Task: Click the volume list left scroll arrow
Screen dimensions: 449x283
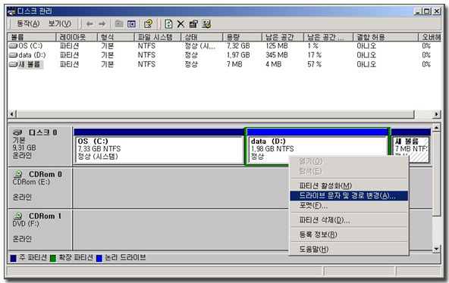Action: point(12,114)
